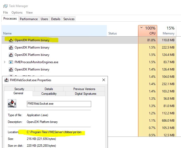
Task: Open the File menu
Action: [x=5, y=13]
